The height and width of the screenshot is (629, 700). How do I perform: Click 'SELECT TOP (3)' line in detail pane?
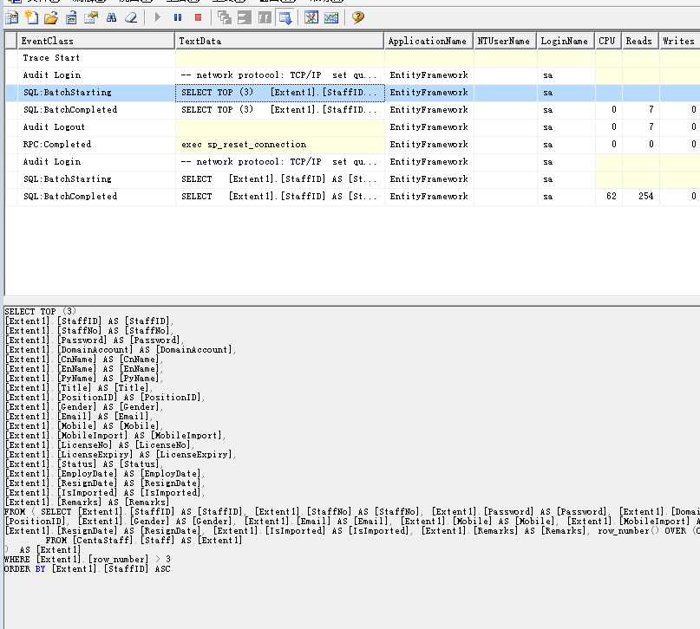coord(40,312)
